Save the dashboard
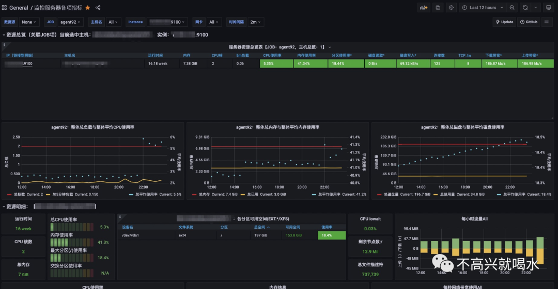The height and width of the screenshot is (289, 558). click(438, 7)
